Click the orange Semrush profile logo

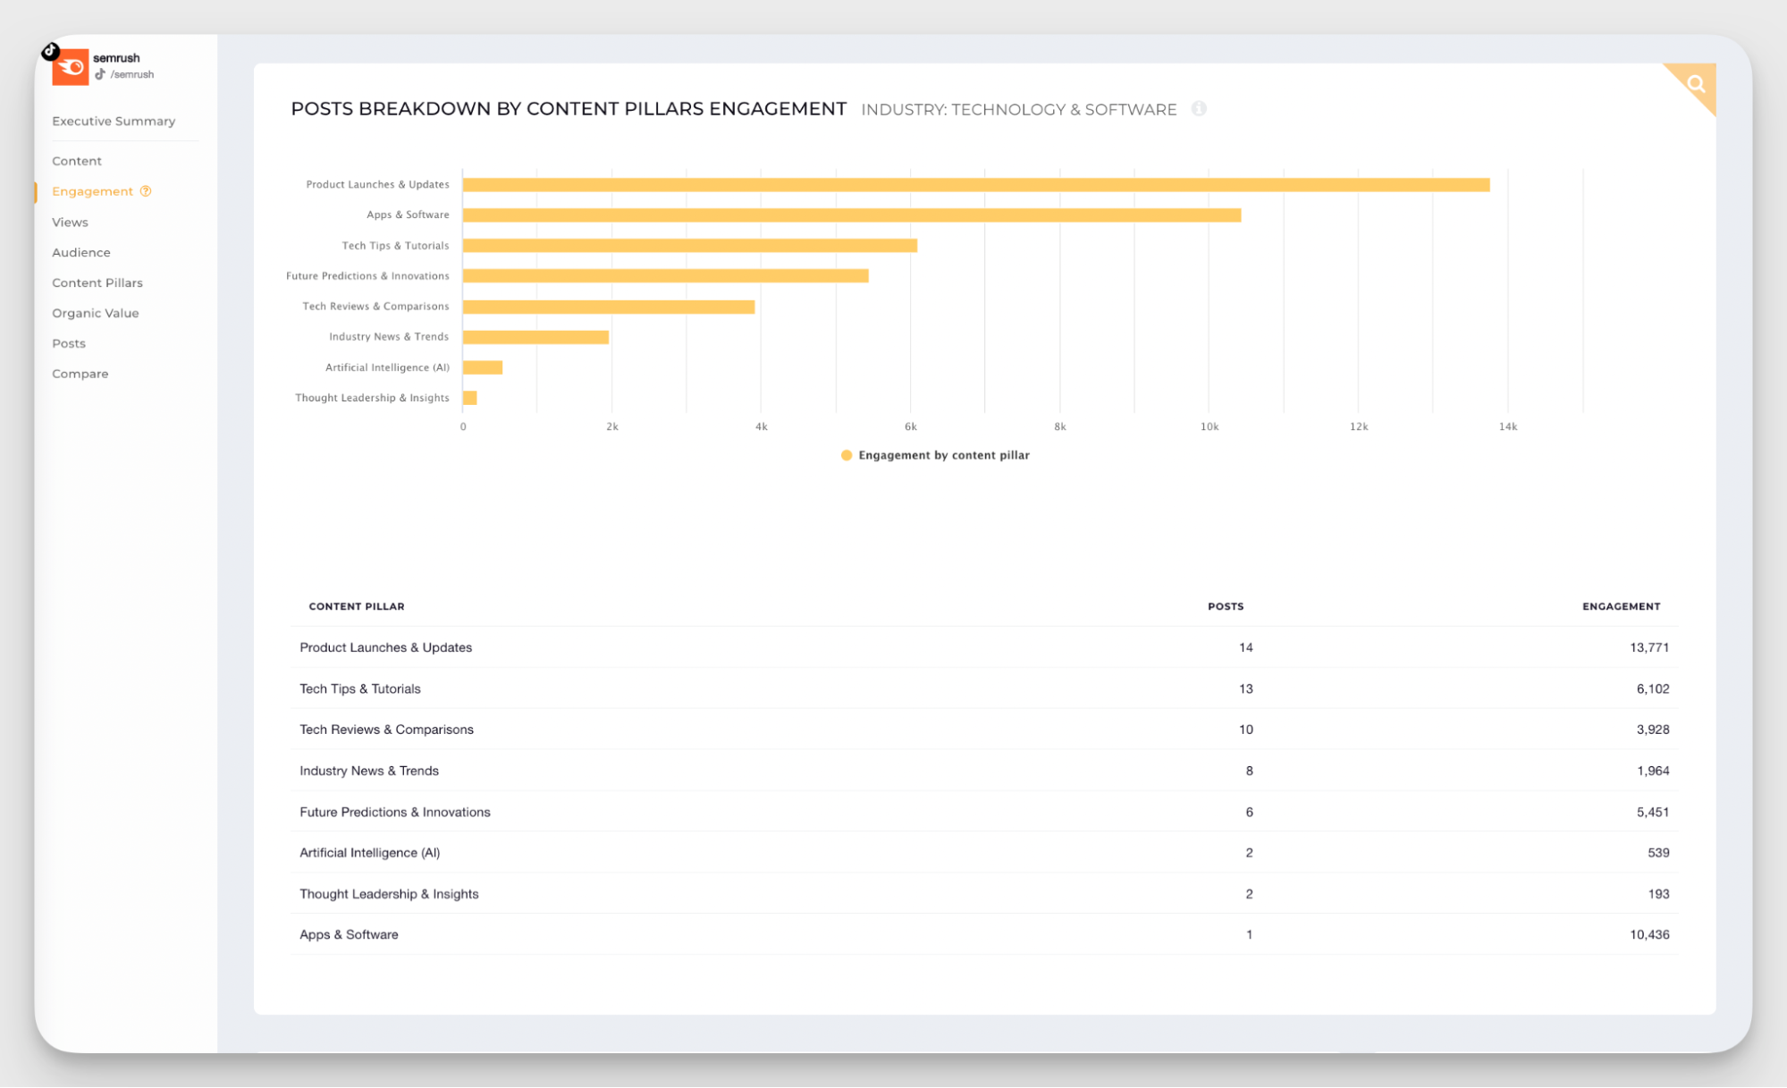pyautogui.click(x=71, y=66)
